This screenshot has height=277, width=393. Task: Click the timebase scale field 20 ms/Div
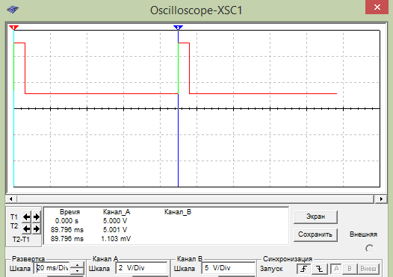click(52, 268)
